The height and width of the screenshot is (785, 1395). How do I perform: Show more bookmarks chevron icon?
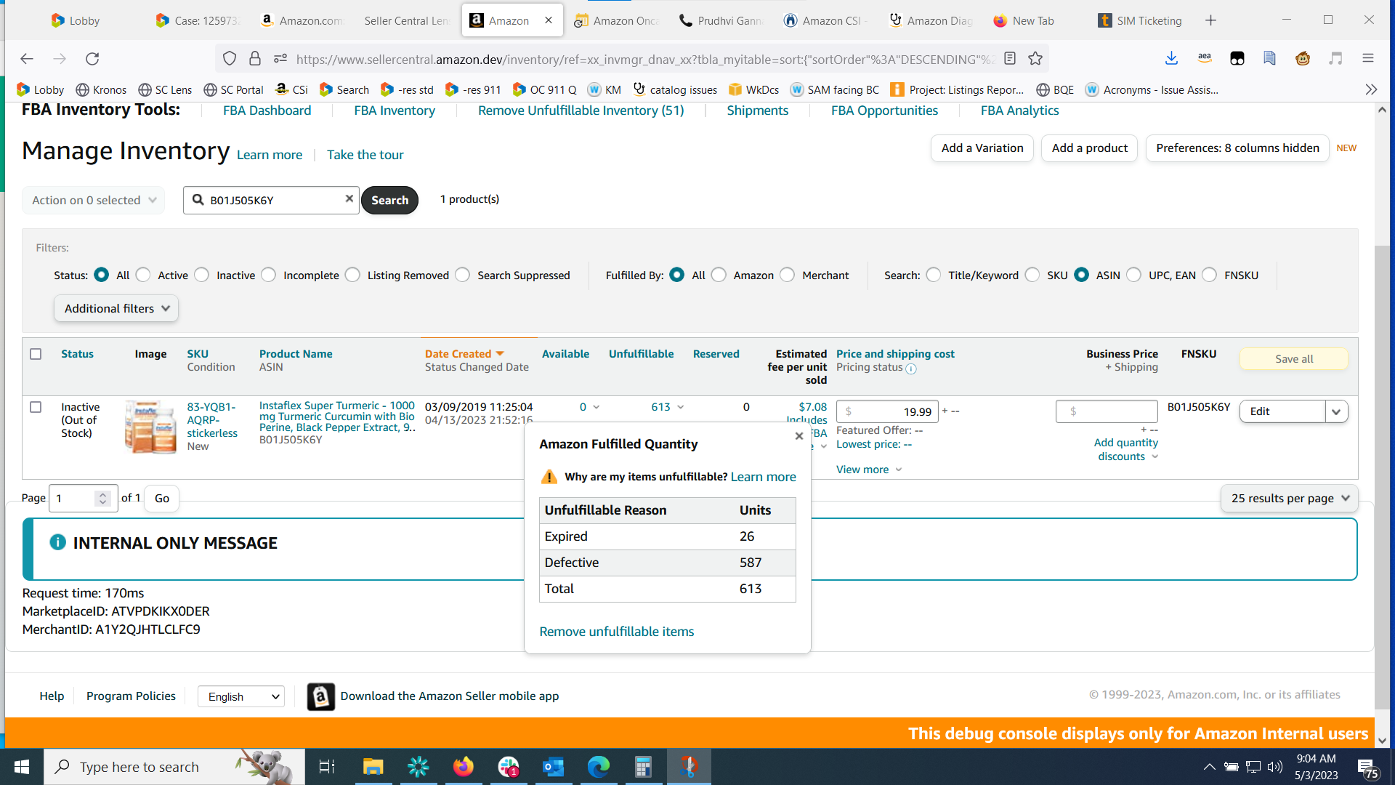(x=1371, y=89)
